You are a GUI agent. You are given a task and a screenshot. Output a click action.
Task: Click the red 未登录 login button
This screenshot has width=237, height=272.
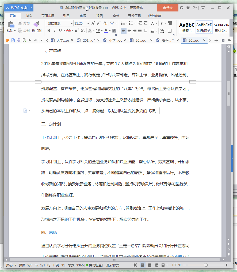167,8
